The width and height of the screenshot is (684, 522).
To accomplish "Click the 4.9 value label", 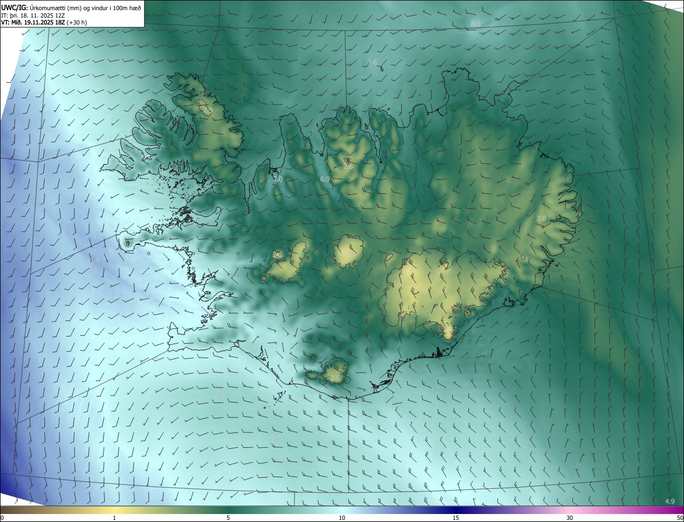I will (670, 501).
